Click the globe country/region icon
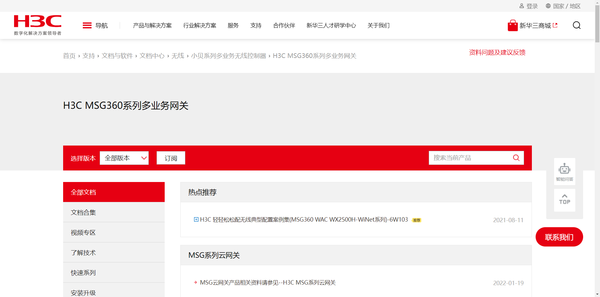The image size is (600, 297). [x=548, y=6]
